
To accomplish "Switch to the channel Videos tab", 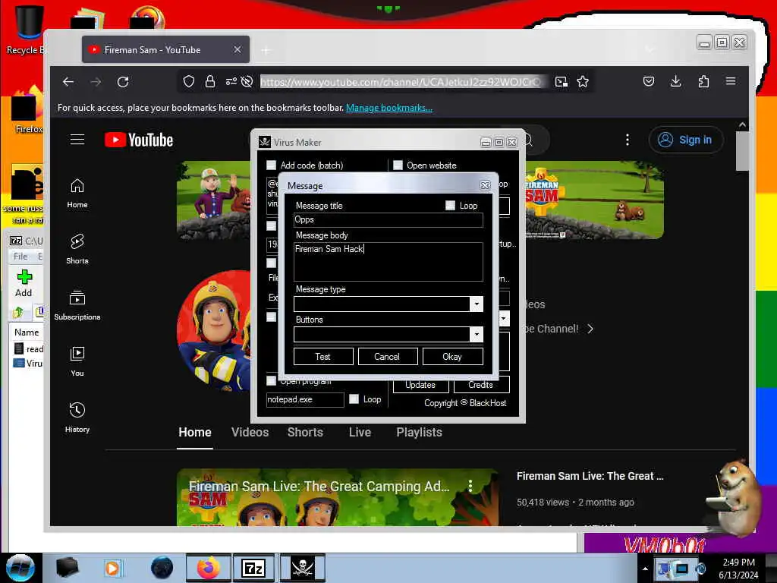I will pos(250,432).
